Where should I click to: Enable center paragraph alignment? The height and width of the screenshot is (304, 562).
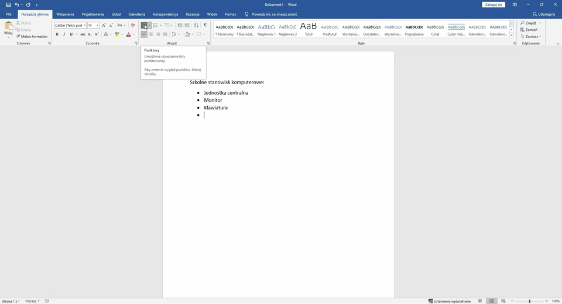click(x=151, y=34)
